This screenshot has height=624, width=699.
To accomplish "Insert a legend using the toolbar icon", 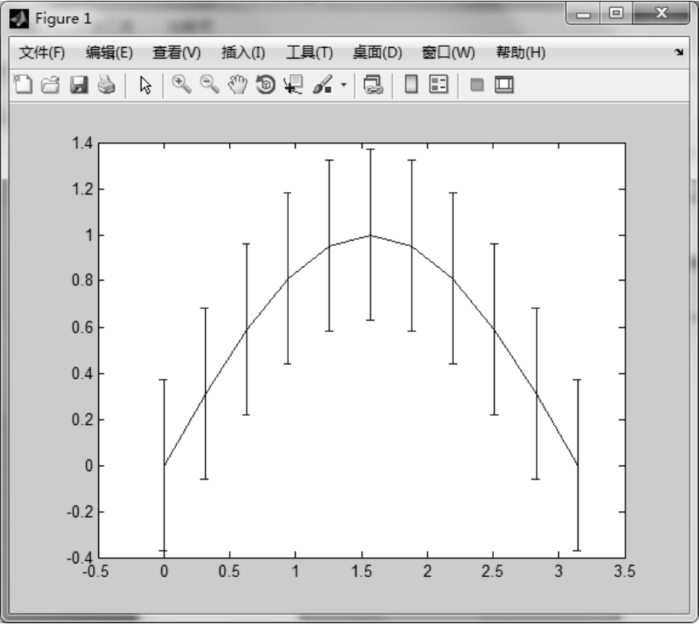I will click(438, 85).
